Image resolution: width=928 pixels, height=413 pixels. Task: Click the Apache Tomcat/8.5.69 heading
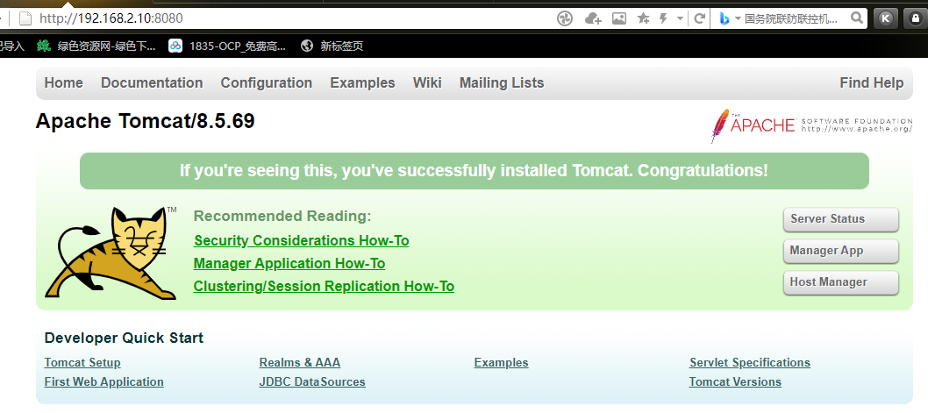point(145,121)
